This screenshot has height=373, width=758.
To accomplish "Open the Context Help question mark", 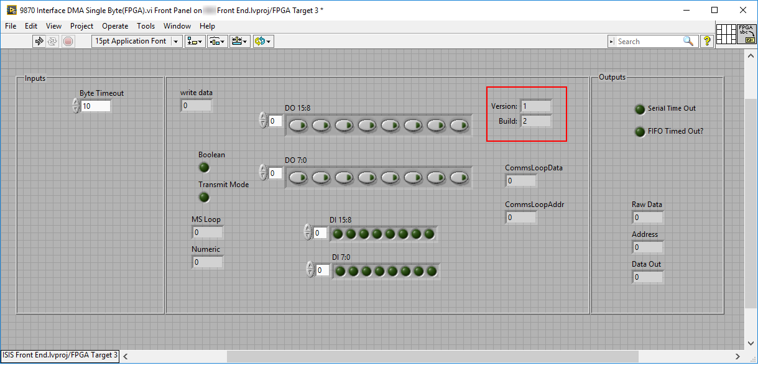I will click(x=706, y=41).
